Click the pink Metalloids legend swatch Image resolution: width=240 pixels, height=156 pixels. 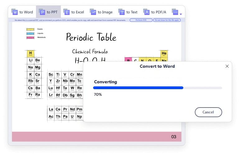pos(30,38)
